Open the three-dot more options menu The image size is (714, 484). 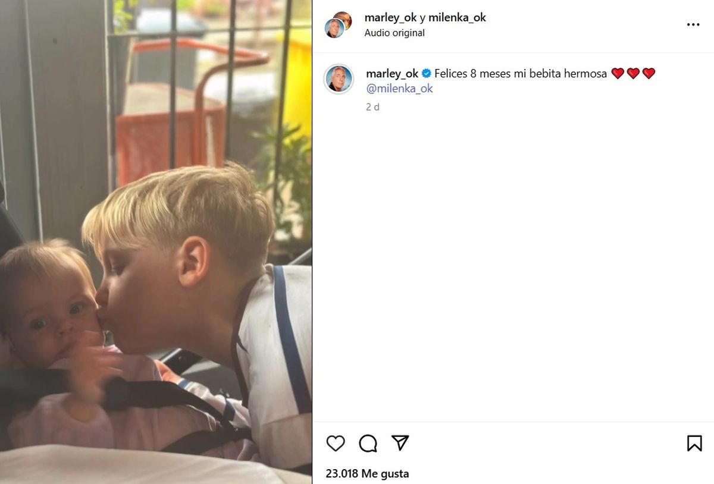(x=693, y=25)
